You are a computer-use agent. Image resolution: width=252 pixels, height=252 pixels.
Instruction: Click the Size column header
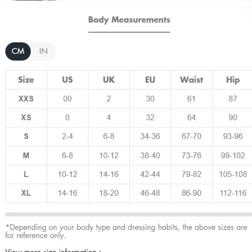(x=26, y=80)
